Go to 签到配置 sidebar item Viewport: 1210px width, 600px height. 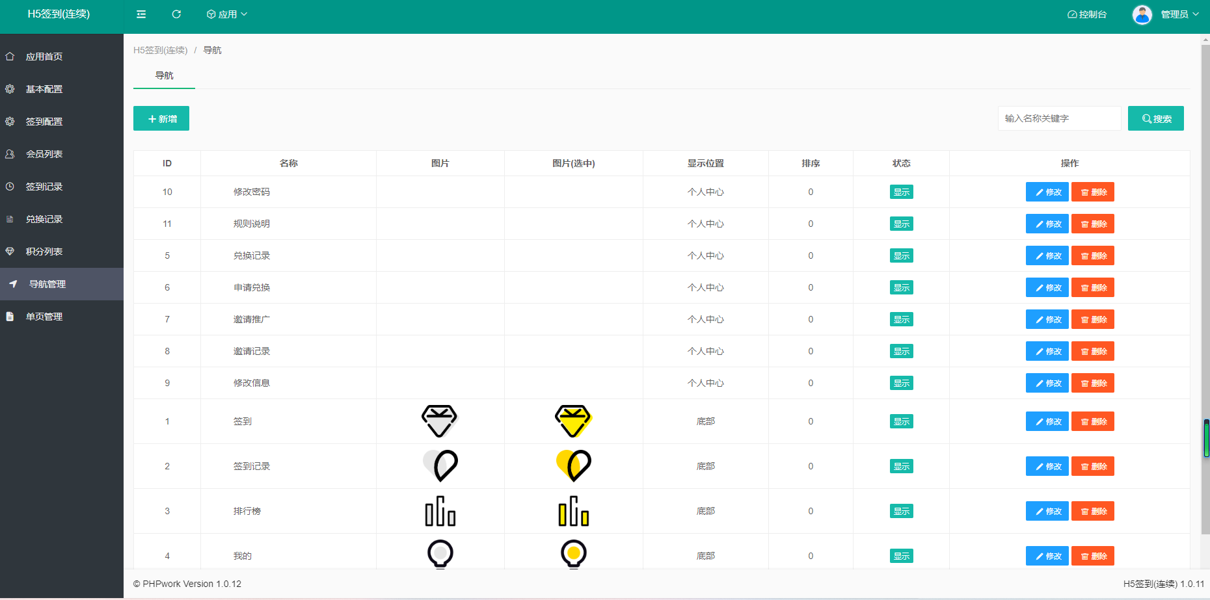click(62, 122)
